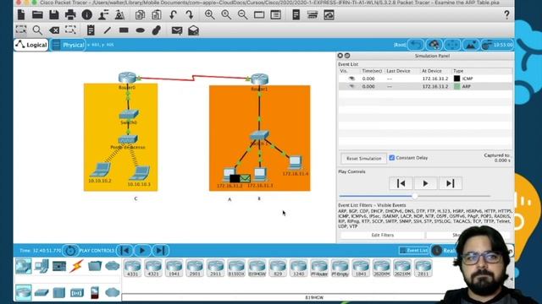
Task: Click the black ICMP color swatch
Action: point(456,79)
